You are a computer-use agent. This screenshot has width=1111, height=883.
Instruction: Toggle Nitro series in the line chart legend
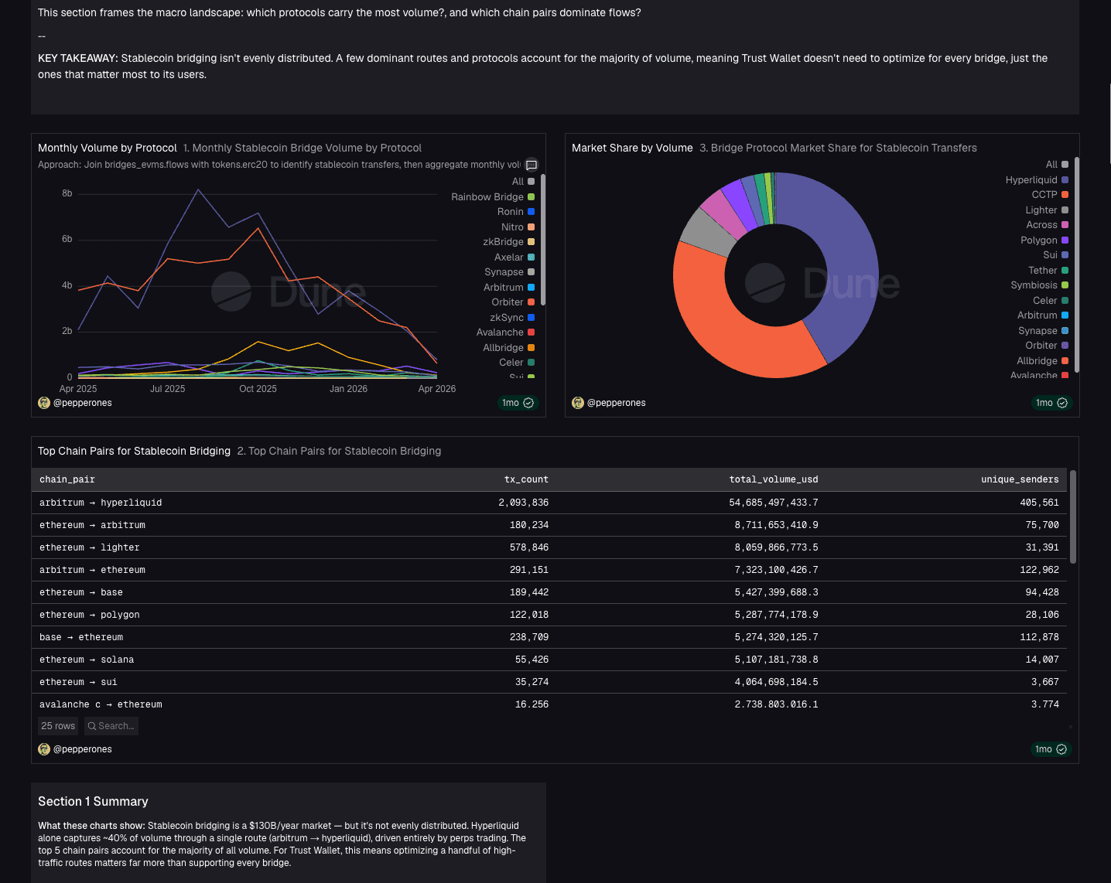tap(518, 227)
